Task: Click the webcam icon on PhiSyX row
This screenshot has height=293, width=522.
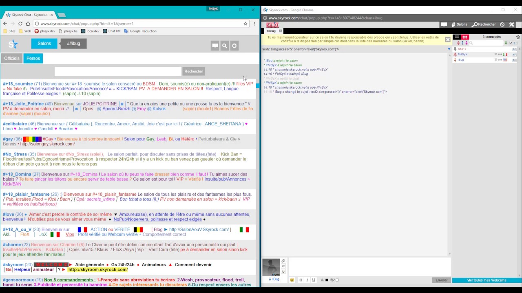Action: pyautogui.click(x=514, y=55)
